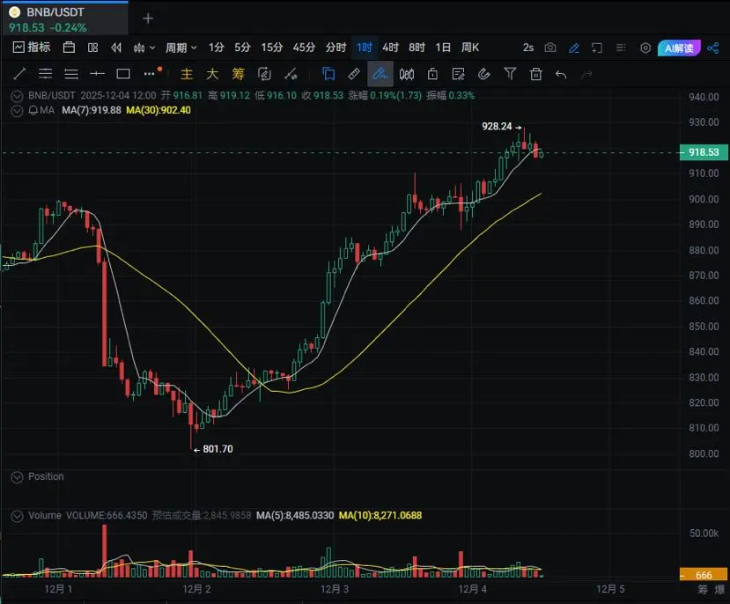Toggle the lock drawings icon
The width and height of the screenshot is (730, 604).
tap(432, 74)
